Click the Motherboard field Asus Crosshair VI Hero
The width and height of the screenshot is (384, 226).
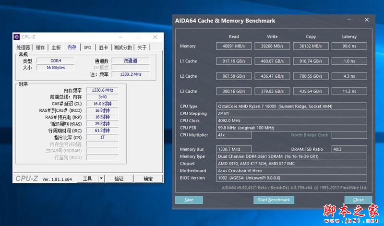[291, 171]
